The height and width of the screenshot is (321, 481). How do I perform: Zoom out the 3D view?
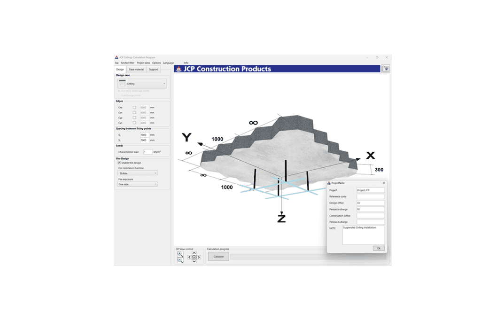(180, 260)
